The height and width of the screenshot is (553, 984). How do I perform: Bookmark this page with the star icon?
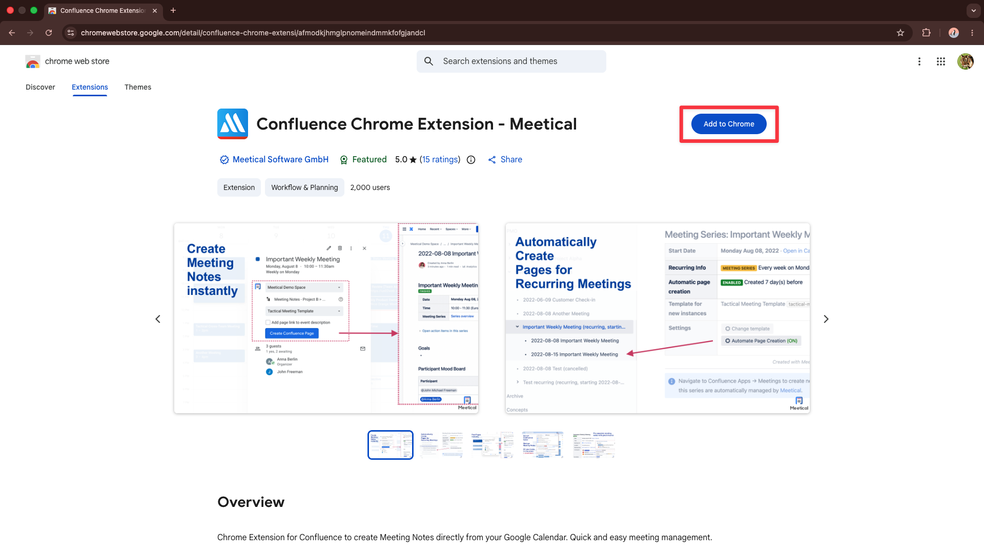pos(900,33)
